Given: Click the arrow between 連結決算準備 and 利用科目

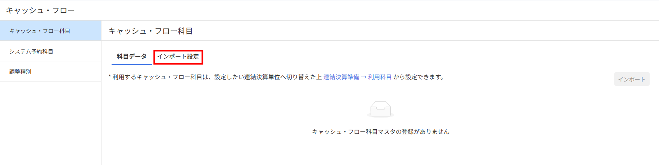Looking at the screenshot, I should [x=364, y=77].
